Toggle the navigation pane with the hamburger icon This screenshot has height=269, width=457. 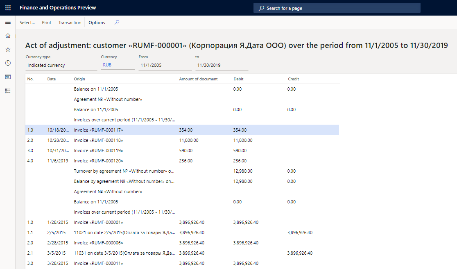click(7, 23)
